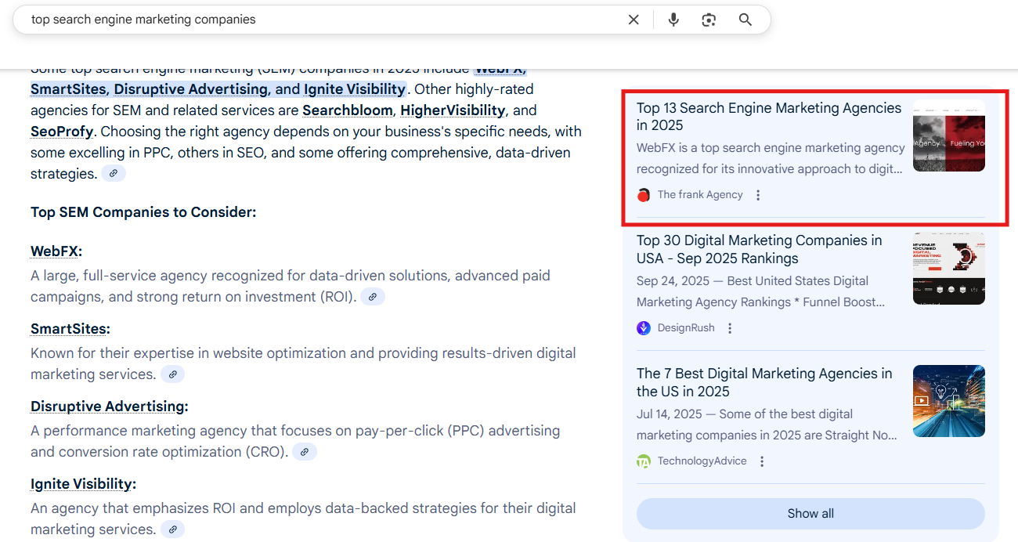Open the three-dot menu next to DesignRush
This screenshot has width=1018, height=542.
click(729, 327)
